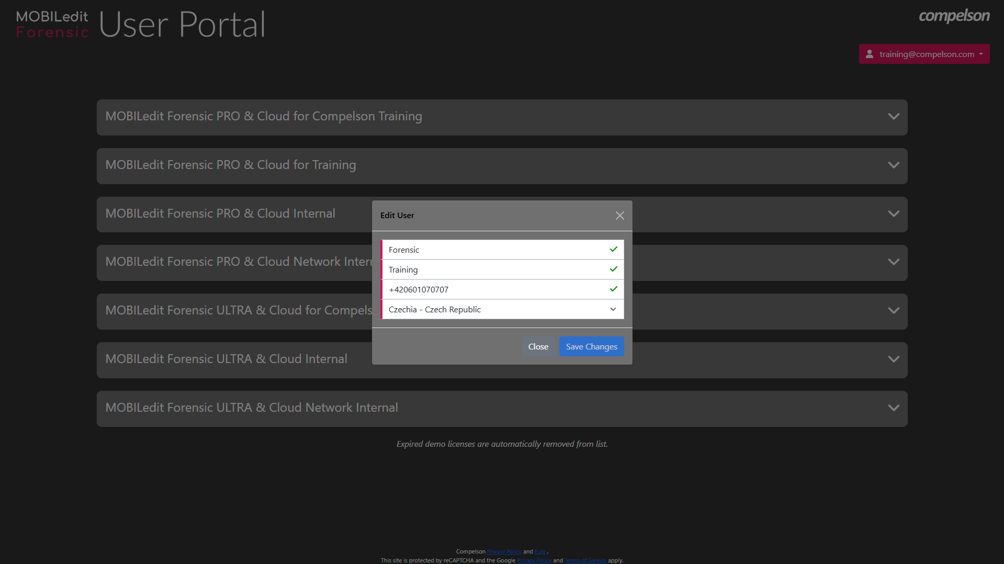Open the Eula link in footer

pos(539,551)
